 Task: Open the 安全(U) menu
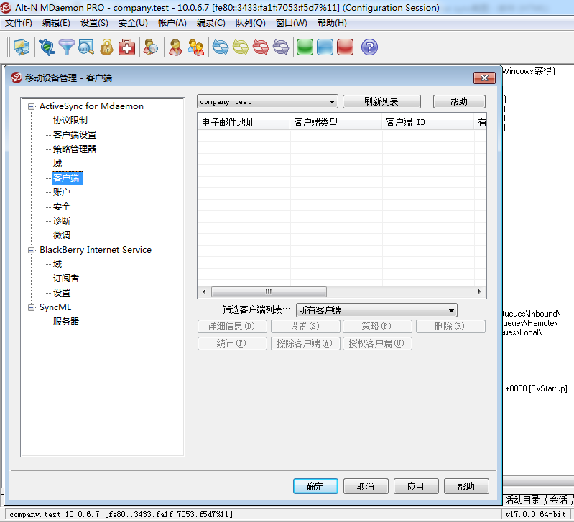132,23
